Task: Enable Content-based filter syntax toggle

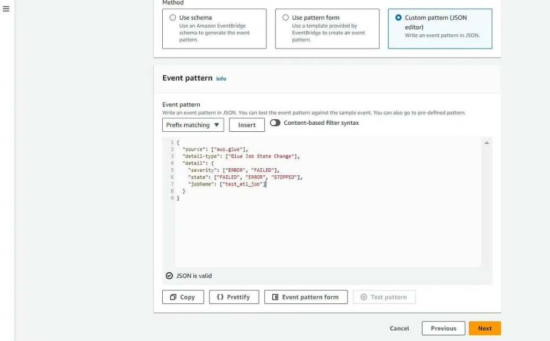Action: click(275, 123)
